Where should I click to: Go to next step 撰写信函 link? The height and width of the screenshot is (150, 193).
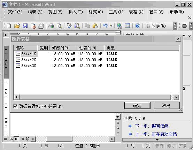pos(160,126)
